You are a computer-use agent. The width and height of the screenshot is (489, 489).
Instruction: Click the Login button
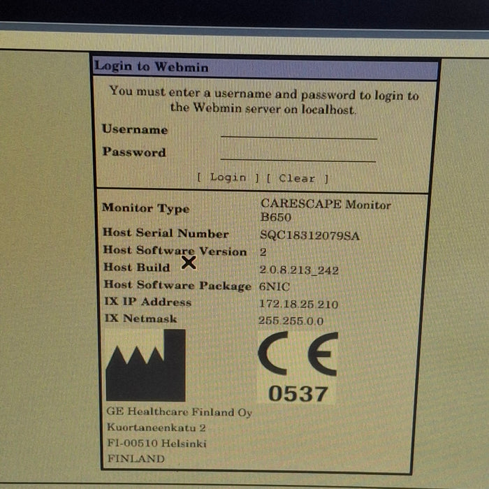click(228, 177)
